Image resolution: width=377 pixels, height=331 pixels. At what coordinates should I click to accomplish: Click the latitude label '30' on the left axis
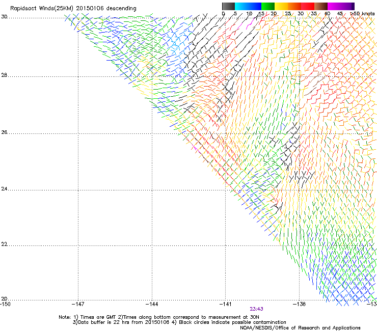[4, 17]
